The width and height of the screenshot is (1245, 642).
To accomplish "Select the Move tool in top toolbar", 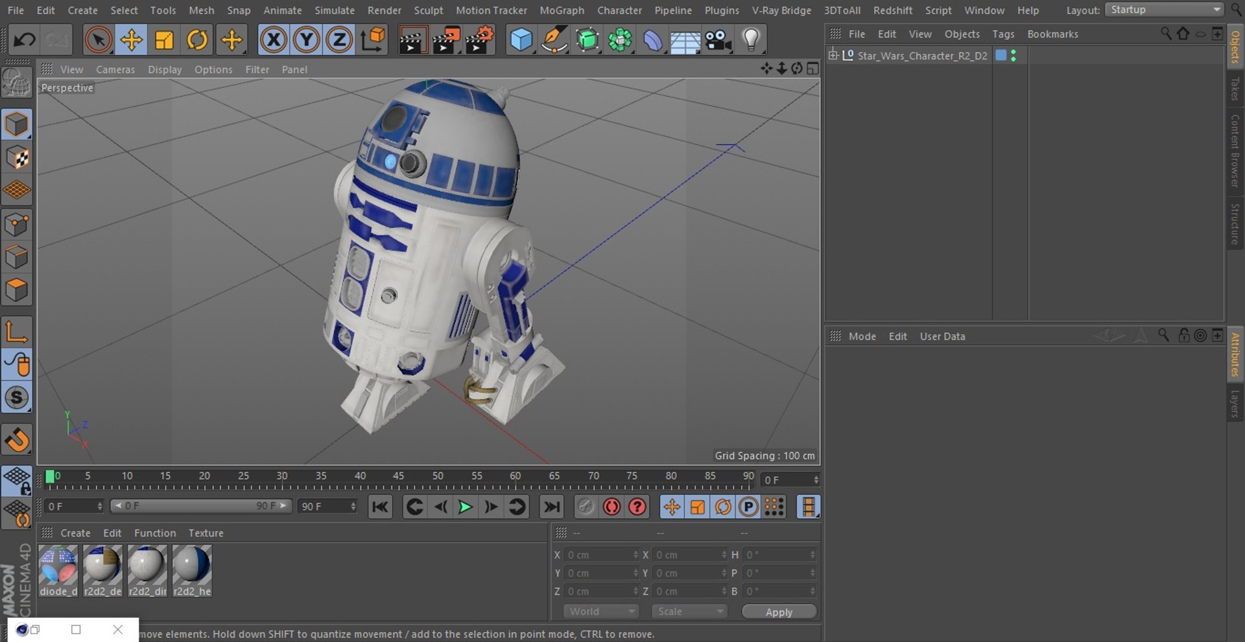I will coord(131,40).
